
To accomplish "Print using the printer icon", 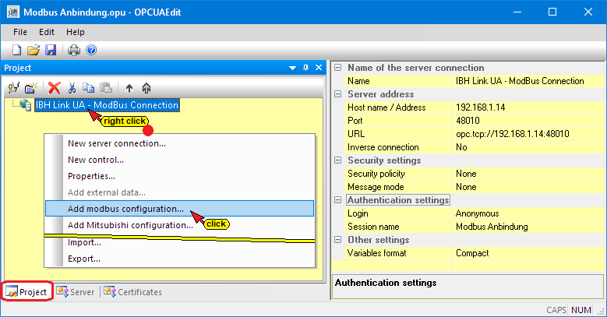I will 73,50.
